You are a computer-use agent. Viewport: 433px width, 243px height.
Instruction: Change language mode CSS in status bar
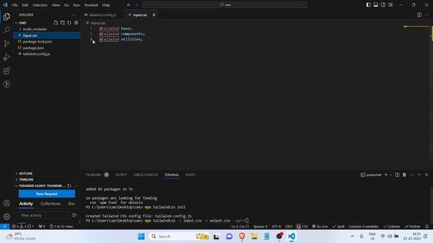pyautogui.click(x=305, y=227)
